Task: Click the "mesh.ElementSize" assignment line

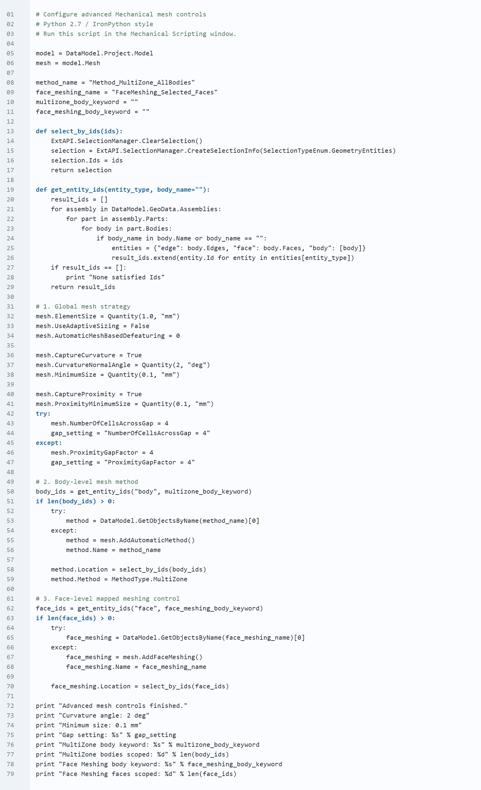Action: point(108,316)
